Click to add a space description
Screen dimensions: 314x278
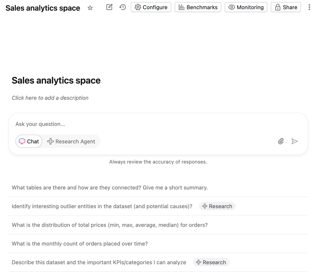tap(50, 98)
